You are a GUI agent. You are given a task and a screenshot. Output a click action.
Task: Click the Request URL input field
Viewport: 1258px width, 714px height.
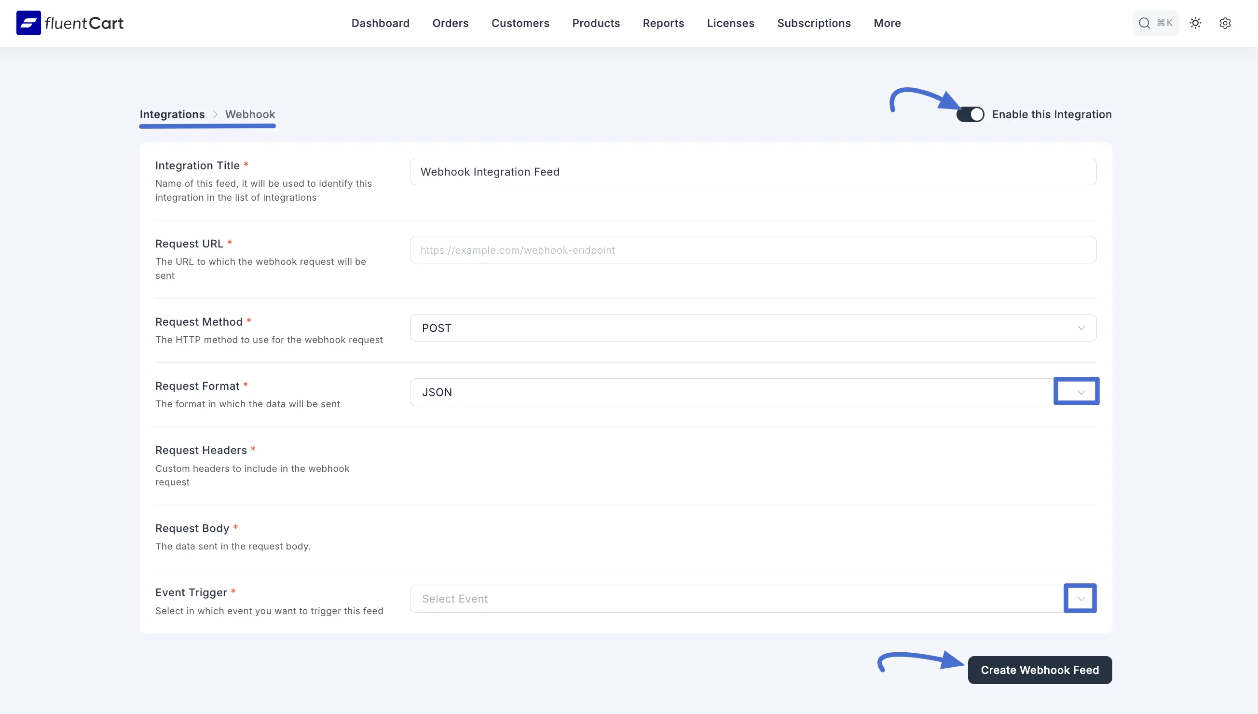coord(752,250)
